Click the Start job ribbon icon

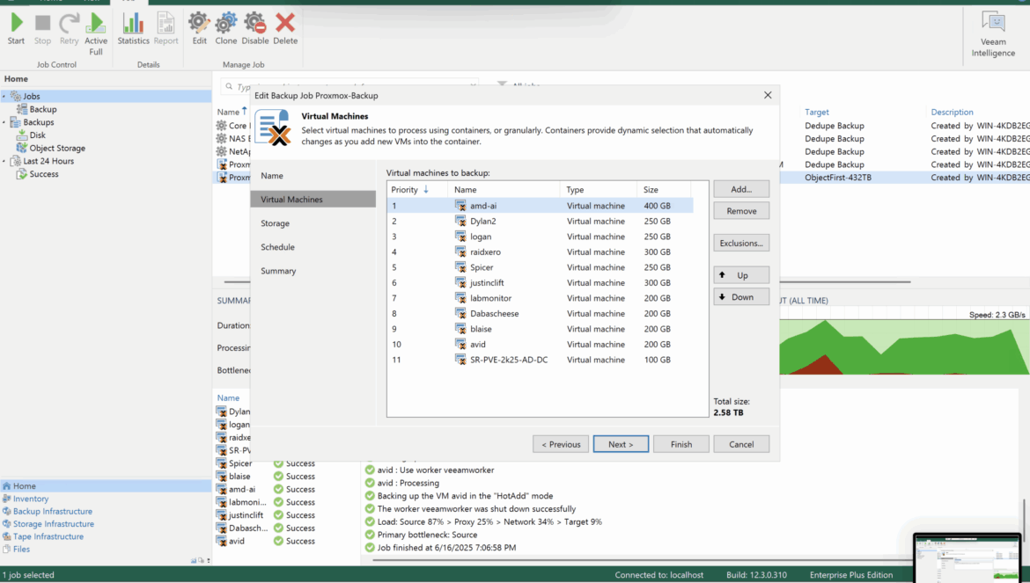click(17, 29)
